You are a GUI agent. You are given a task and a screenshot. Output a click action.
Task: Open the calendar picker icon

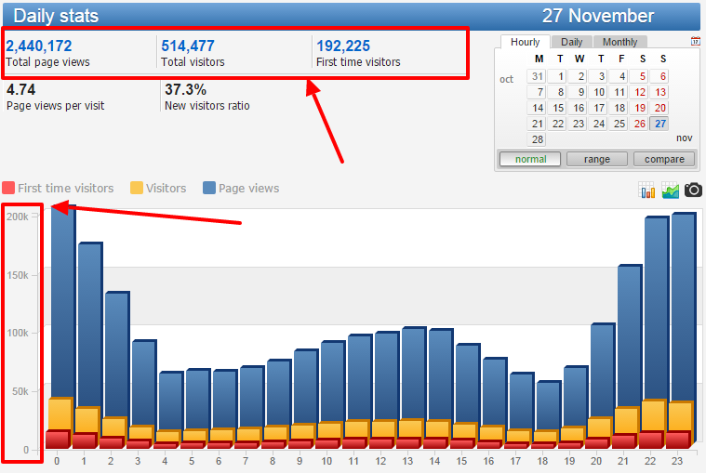(x=696, y=42)
